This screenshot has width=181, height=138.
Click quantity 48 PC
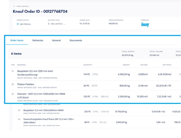pyautogui.click(x=87, y=122)
